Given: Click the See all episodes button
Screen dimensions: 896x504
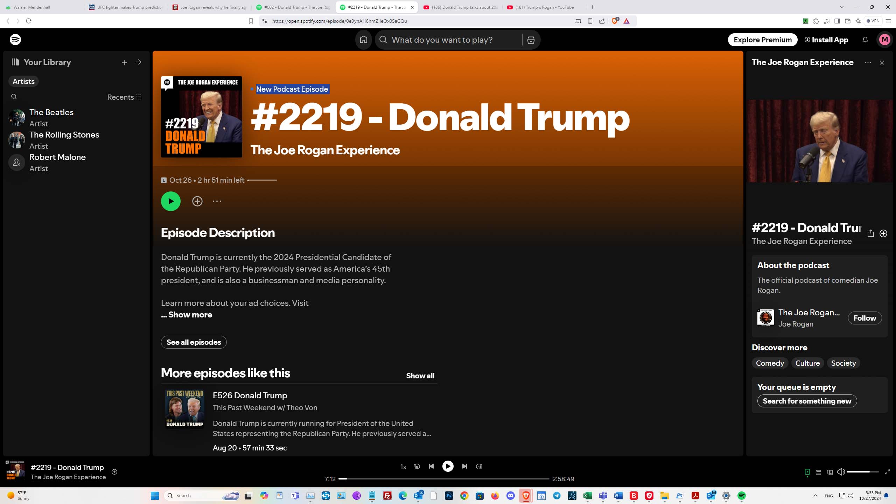Looking at the screenshot, I should pyautogui.click(x=194, y=342).
